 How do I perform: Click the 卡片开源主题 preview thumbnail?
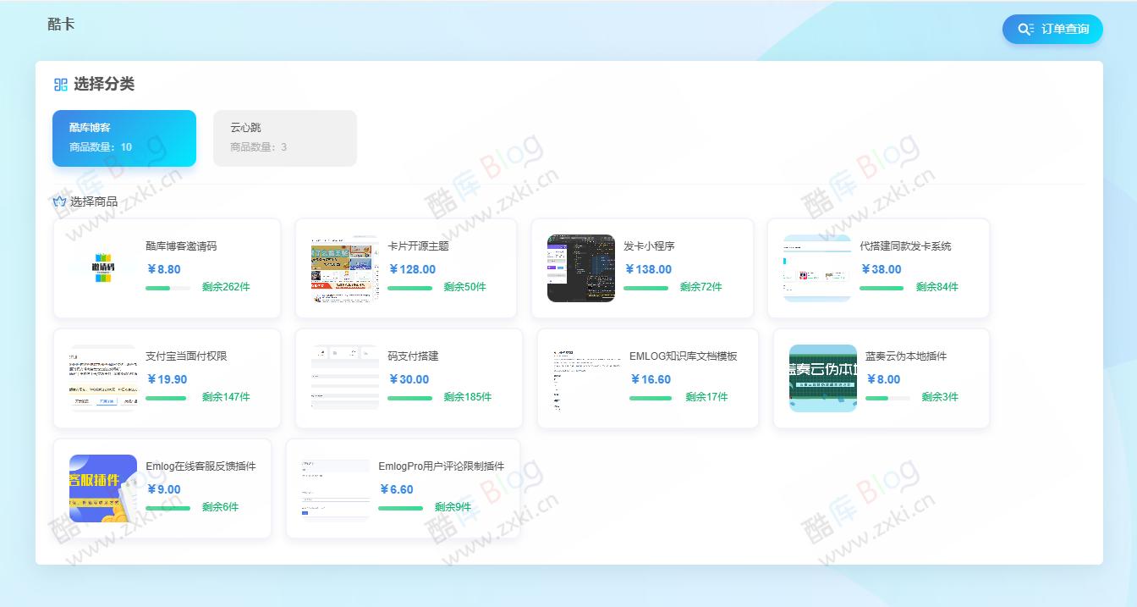pyautogui.click(x=343, y=268)
